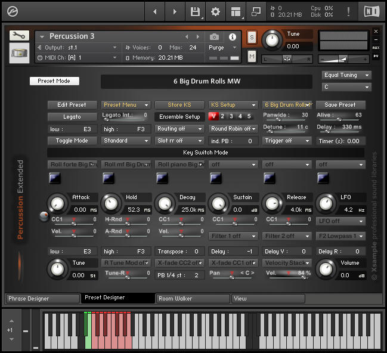Image resolution: width=387 pixels, height=353 pixels.
Task: Open instrument edit mode wrench icon
Action: point(19,36)
